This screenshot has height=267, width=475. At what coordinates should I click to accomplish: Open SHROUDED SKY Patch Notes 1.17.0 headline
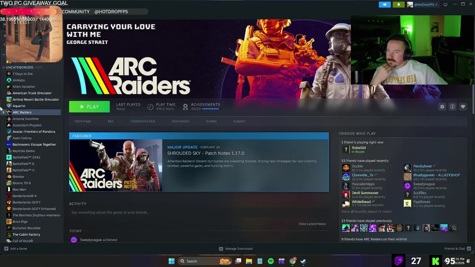206,153
